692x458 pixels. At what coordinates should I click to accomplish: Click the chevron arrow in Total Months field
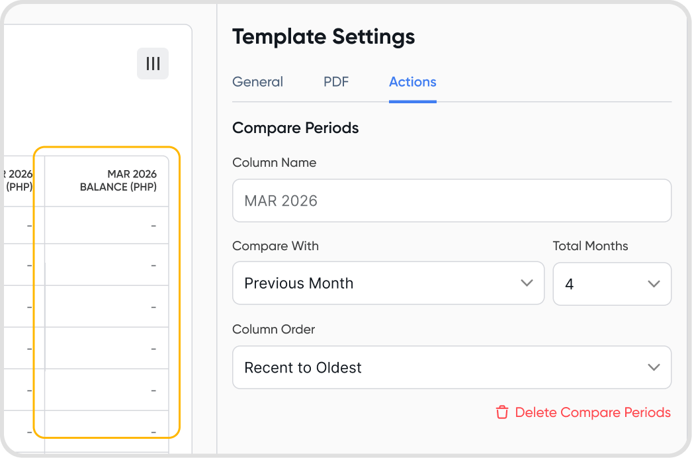click(x=654, y=284)
